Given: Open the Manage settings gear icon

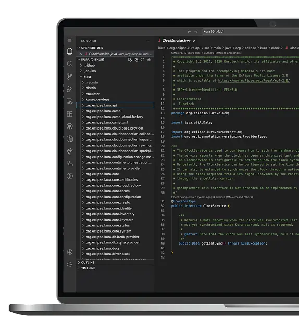Looking at the screenshot, I should point(69,264).
